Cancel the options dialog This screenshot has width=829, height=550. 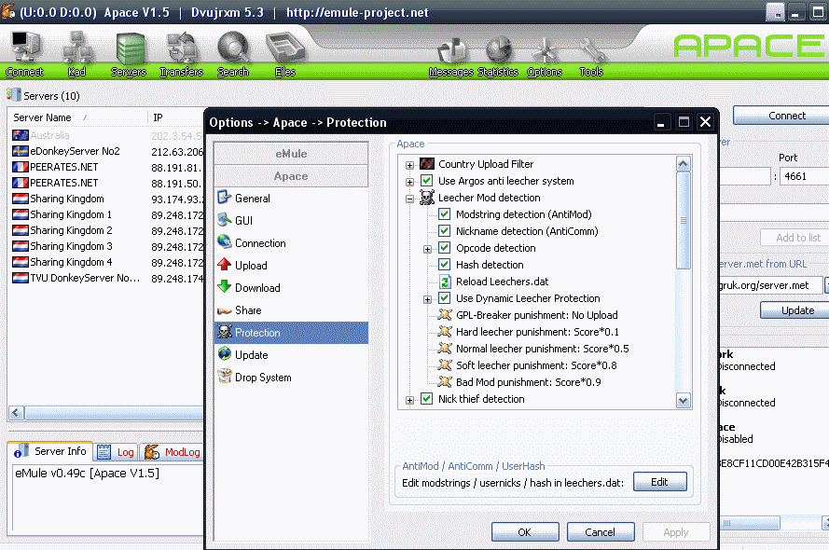(601, 532)
